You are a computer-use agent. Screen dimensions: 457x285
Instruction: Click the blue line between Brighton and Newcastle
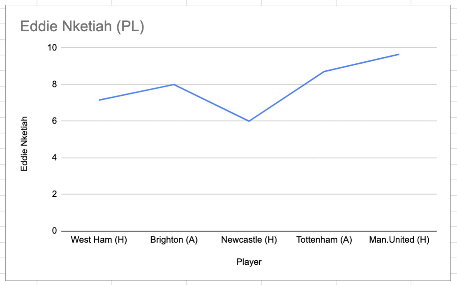(x=212, y=103)
